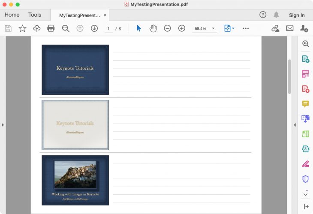Send file by email envelope icon
Image resolution: width=313 pixels, height=214 pixels.
290,28
